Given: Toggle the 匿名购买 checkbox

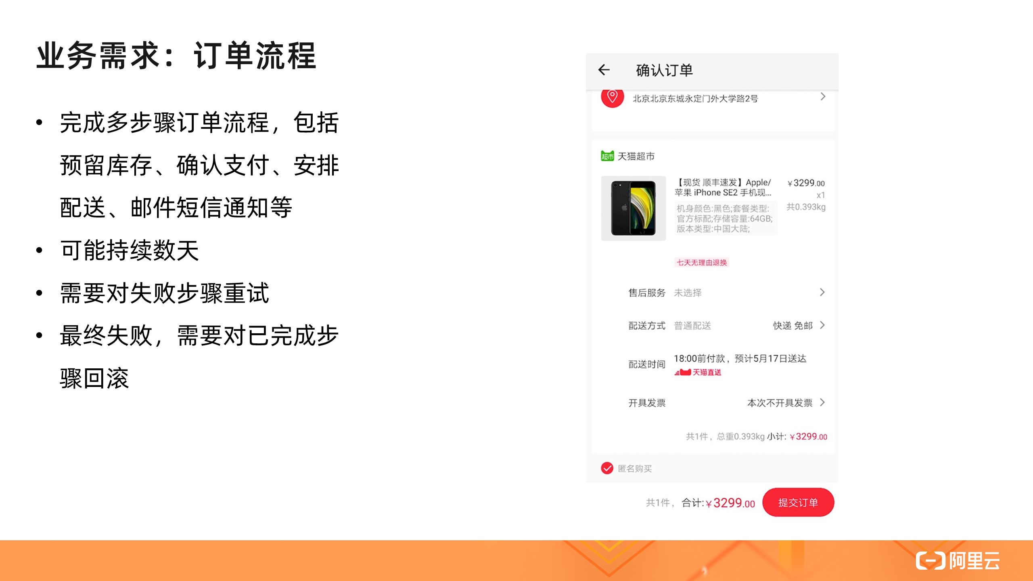Looking at the screenshot, I should [606, 468].
